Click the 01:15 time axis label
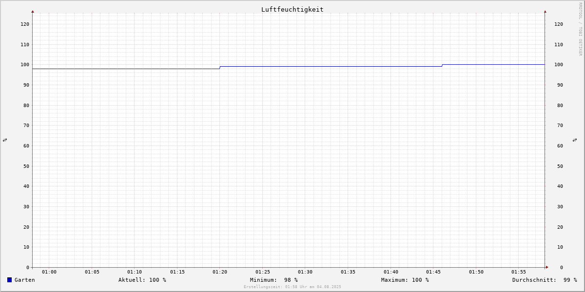Screen dimensions: 585x292 (177, 272)
